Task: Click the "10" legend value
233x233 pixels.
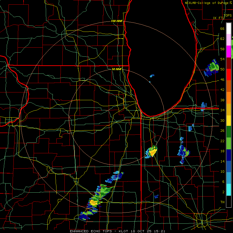Action: click(x=222, y=171)
